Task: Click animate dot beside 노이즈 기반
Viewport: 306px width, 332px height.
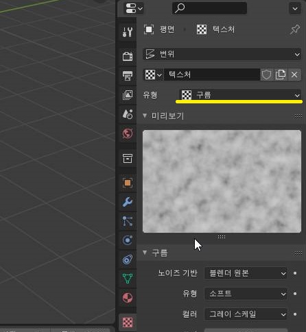Action: click(x=295, y=273)
